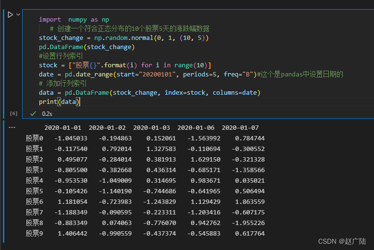This screenshot has height=250, width=374.
Task: Click column header 2020-01-03
Action: [151, 128]
